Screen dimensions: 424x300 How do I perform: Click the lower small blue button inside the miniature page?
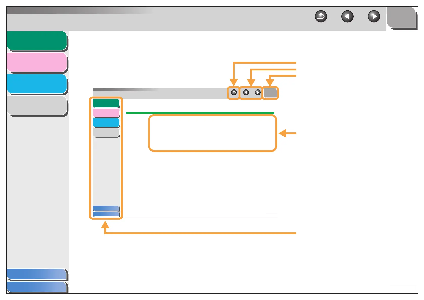(x=106, y=214)
